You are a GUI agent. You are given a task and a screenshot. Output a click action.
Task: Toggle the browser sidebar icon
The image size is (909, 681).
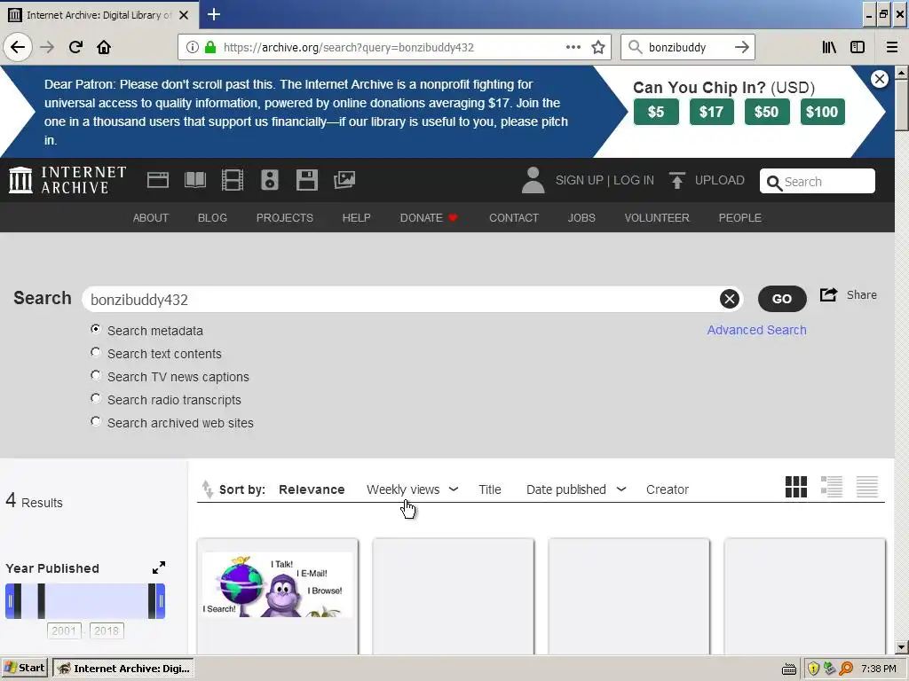pos(858,47)
